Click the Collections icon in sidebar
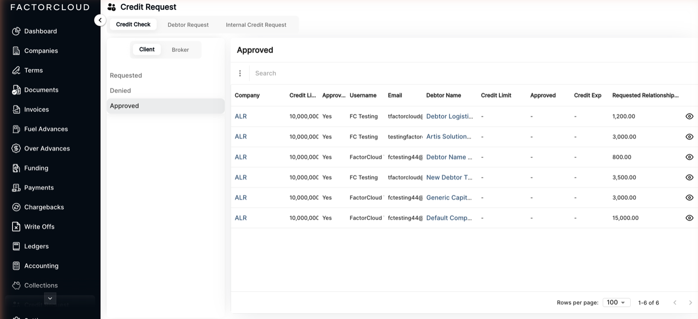 [x=16, y=286]
